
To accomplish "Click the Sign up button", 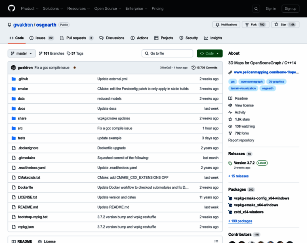I will click(290, 9).
